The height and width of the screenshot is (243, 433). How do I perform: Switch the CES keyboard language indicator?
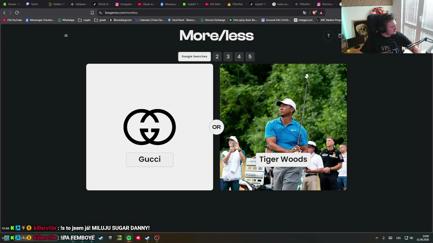(398, 238)
